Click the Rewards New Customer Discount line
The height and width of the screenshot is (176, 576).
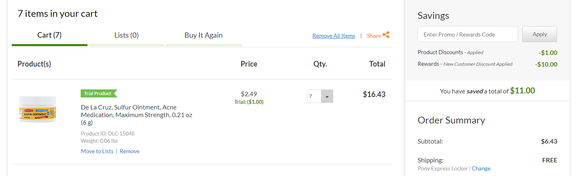click(487, 64)
